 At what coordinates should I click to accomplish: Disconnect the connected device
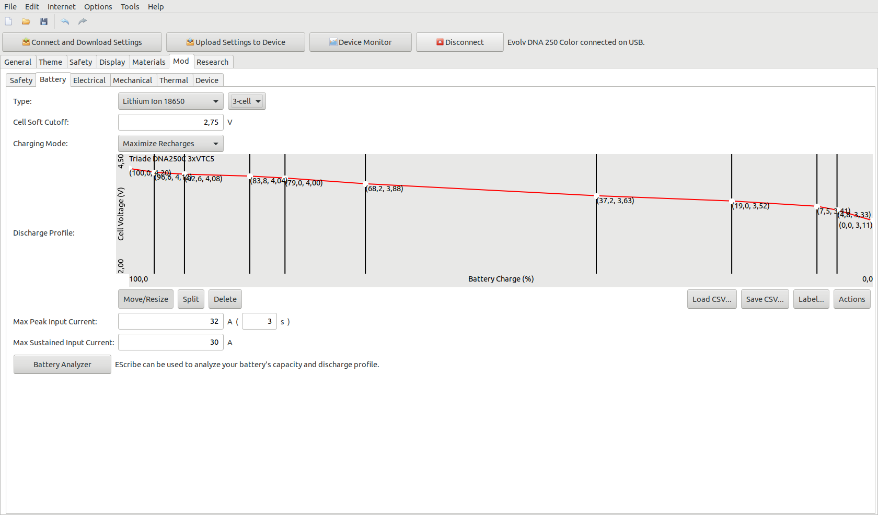(x=459, y=42)
